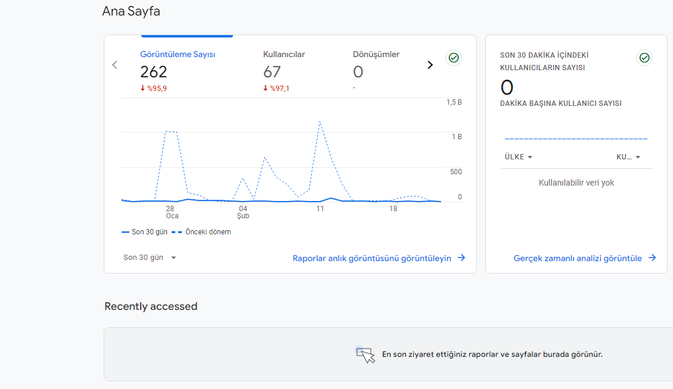
Task: Click the green checkmark on the overview card
Action: [x=454, y=58]
